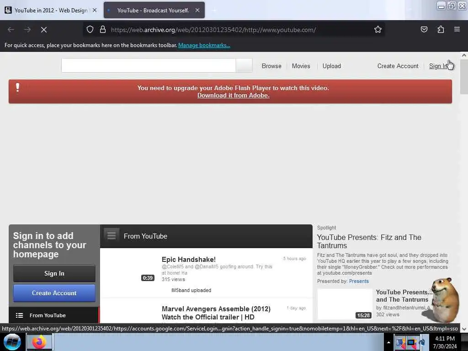Click the YouTube search button
The height and width of the screenshot is (351, 468).
tap(244, 65)
